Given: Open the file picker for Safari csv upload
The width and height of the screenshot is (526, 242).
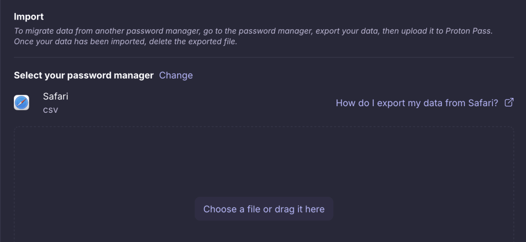Looking at the screenshot, I should click(x=264, y=209).
